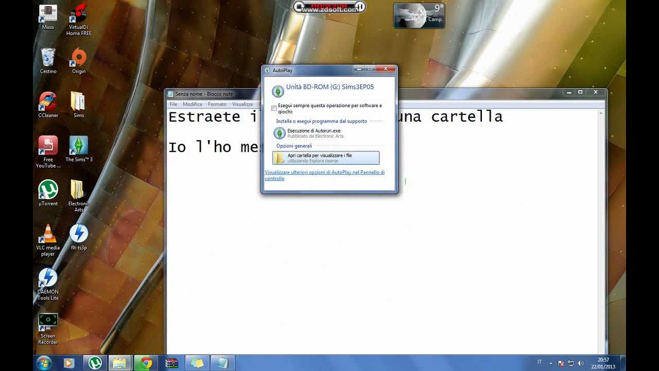The height and width of the screenshot is (371, 659).
Task: Switch to µTorrent in the taskbar
Action: 95,363
